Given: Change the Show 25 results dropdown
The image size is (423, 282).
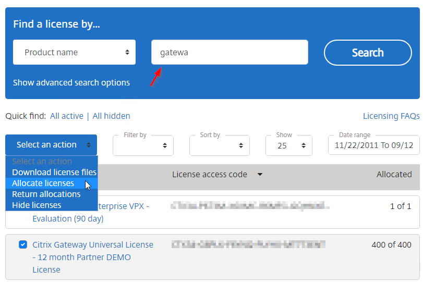Looking at the screenshot, I should coord(288,145).
